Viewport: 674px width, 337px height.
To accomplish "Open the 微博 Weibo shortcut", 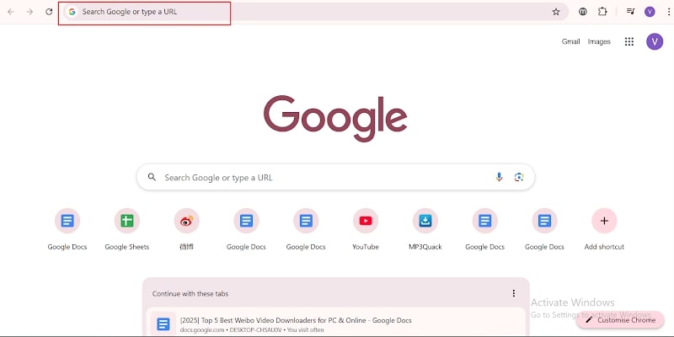I will 186,229.
